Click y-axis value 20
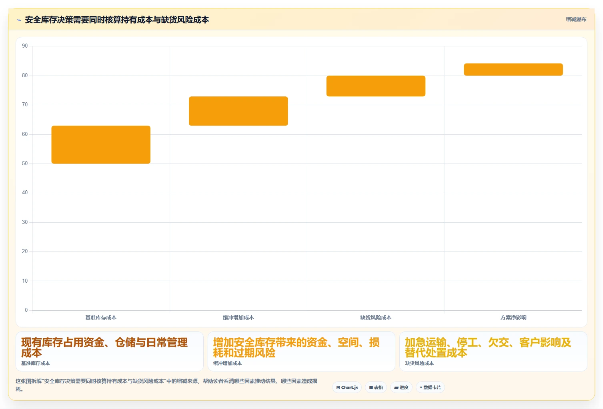The image size is (603, 409). 25,251
